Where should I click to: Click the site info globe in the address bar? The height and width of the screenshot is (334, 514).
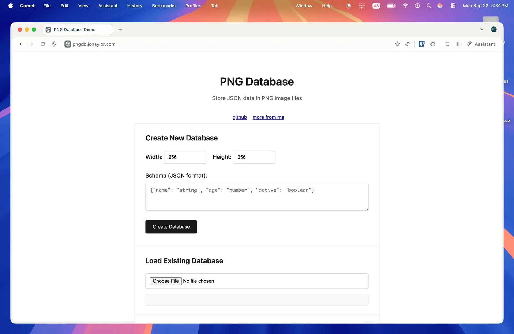(x=67, y=44)
